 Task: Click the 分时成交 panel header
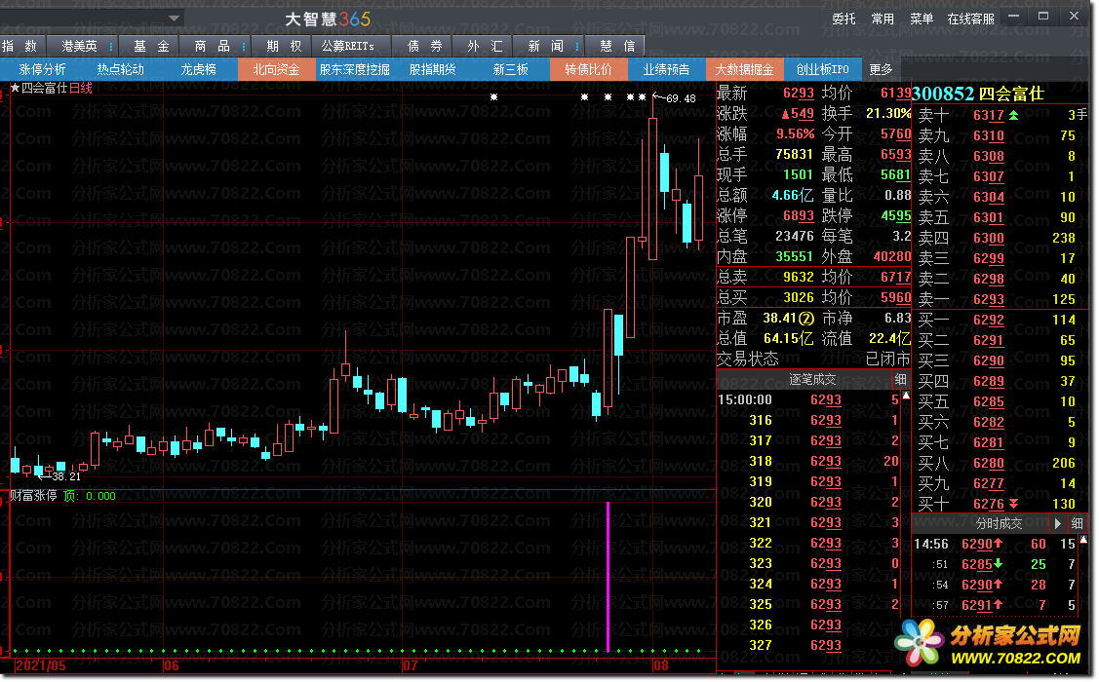point(999,523)
